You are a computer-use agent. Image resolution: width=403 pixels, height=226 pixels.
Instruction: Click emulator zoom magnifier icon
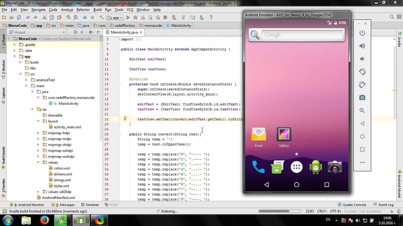click(x=362, y=110)
